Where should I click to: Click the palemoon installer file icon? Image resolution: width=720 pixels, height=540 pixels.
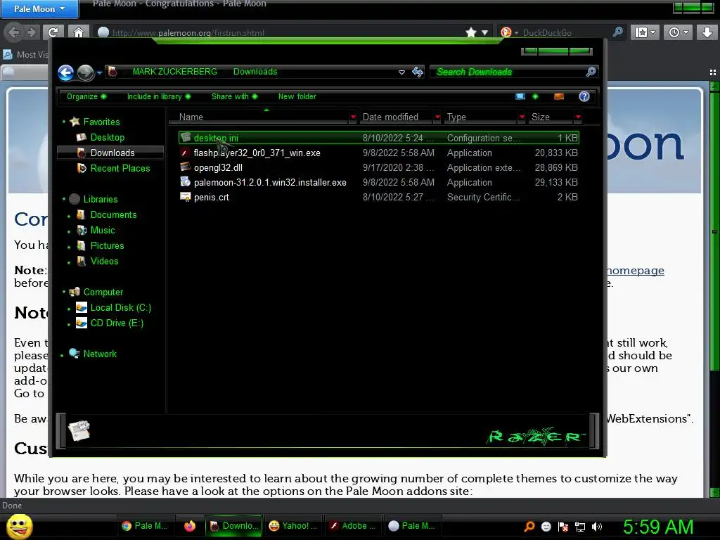coord(185,182)
